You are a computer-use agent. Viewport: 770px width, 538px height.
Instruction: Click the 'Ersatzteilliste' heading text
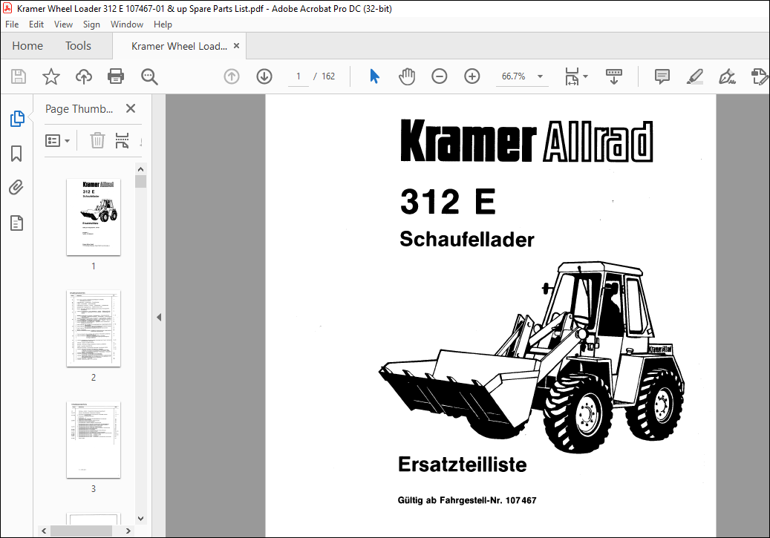click(x=462, y=465)
